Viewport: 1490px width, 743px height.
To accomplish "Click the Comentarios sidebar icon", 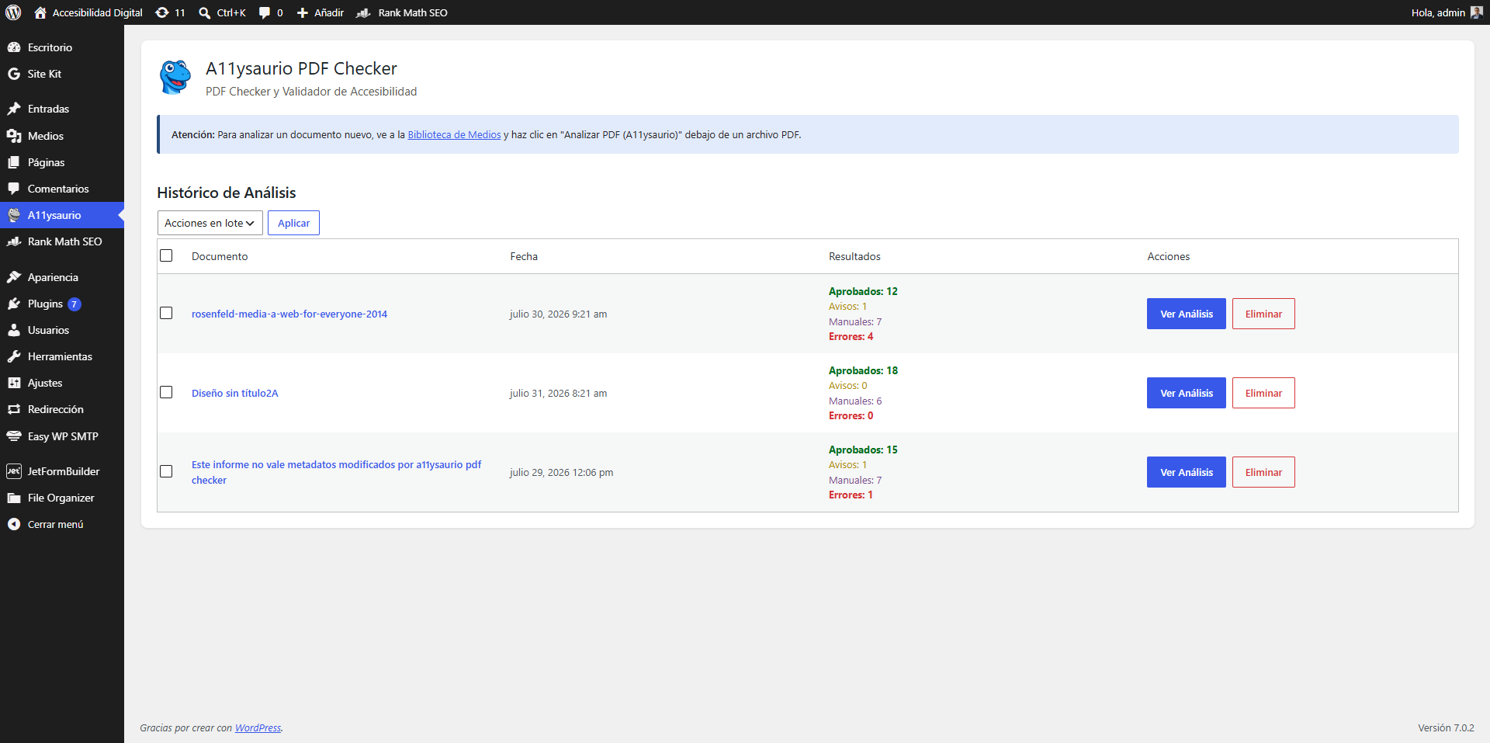I will tap(14, 189).
